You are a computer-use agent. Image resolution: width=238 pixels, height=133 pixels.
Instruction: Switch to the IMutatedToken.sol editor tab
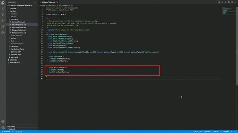[x=48, y=2]
